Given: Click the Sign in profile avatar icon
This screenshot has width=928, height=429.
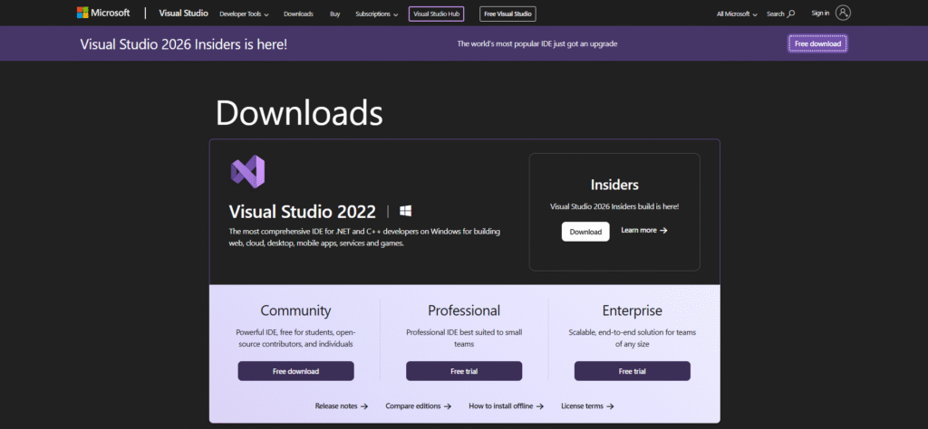Looking at the screenshot, I should [844, 13].
